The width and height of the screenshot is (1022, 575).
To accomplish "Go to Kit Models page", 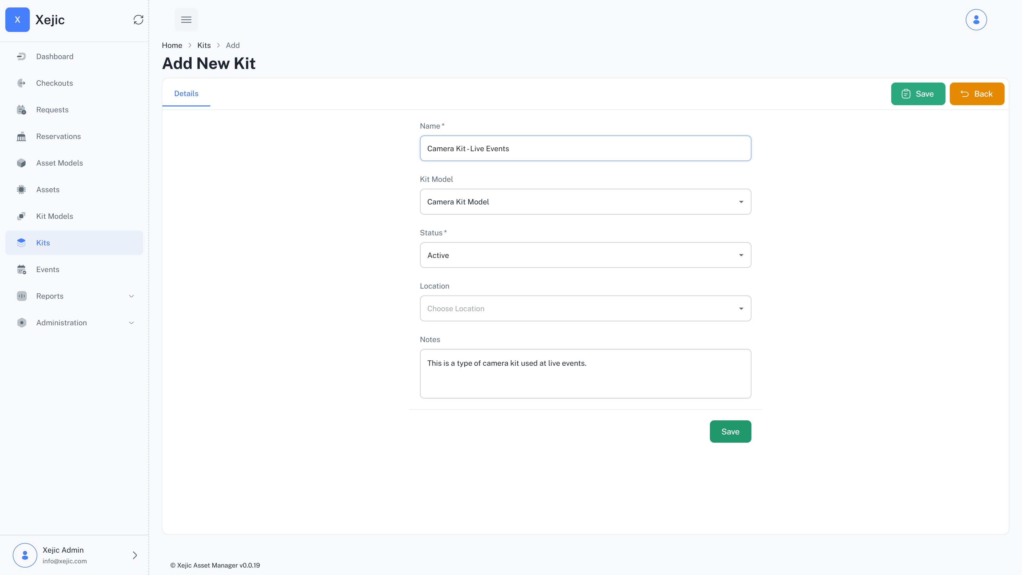I will [x=74, y=216].
